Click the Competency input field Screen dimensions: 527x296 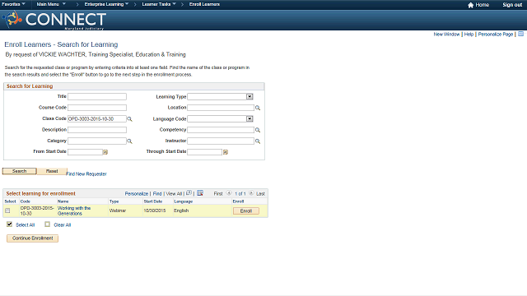[221, 130]
